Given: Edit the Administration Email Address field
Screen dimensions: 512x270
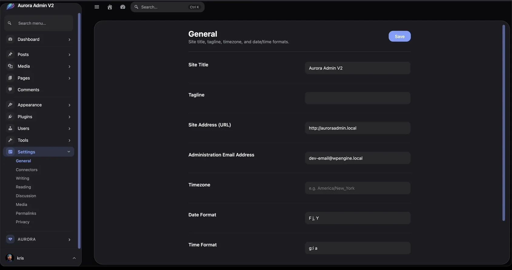Looking at the screenshot, I should pyautogui.click(x=358, y=158).
